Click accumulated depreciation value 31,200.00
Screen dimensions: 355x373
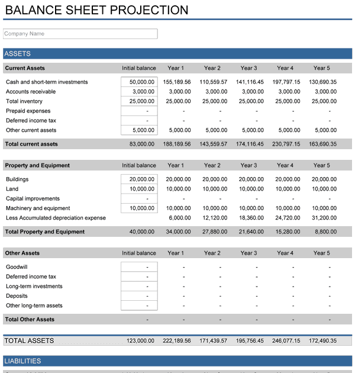click(x=324, y=218)
